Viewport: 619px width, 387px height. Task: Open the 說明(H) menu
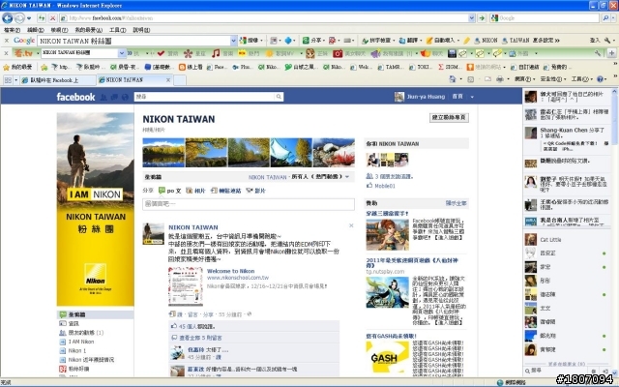(141, 30)
